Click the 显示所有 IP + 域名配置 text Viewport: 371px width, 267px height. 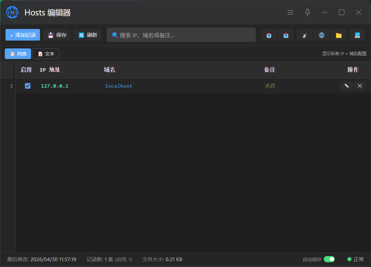point(344,54)
